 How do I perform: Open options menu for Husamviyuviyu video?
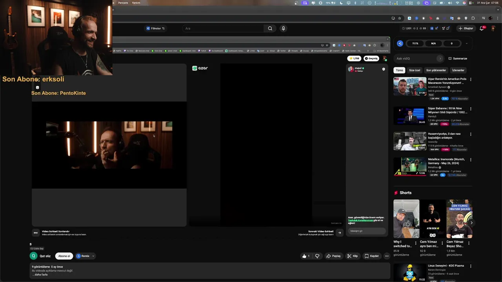[x=471, y=134]
